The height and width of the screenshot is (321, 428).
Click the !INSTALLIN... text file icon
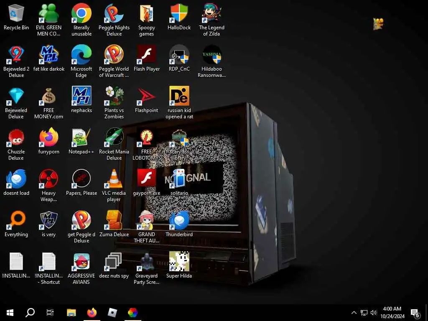click(16, 262)
